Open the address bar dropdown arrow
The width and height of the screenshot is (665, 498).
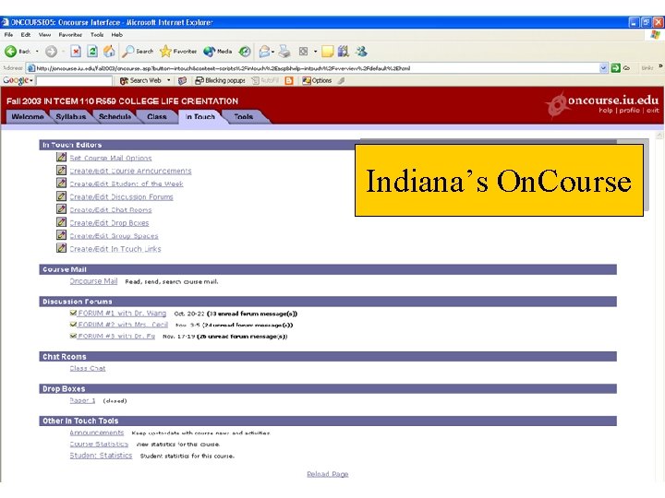click(x=603, y=67)
